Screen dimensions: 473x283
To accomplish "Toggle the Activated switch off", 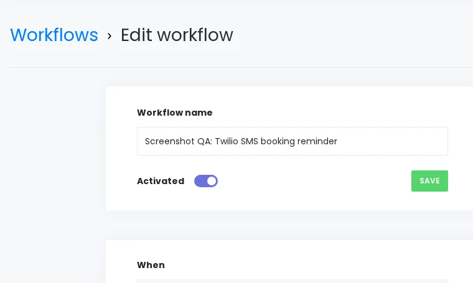I will point(206,181).
